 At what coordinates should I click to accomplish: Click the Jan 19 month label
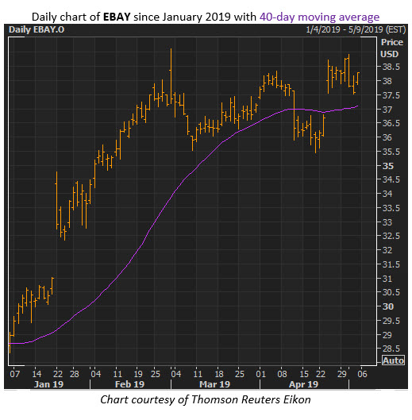pos(48,384)
